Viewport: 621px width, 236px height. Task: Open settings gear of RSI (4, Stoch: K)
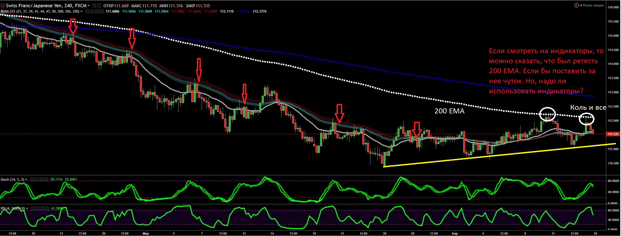[38, 208]
